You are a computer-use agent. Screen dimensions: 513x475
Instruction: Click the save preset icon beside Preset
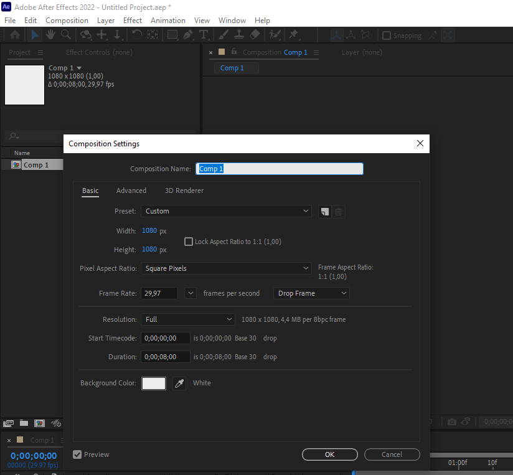[x=324, y=212]
